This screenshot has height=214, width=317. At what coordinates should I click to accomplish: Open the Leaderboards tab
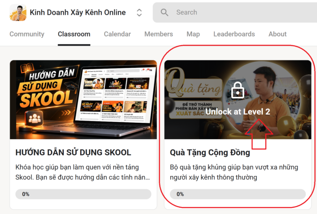[x=234, y=34]
